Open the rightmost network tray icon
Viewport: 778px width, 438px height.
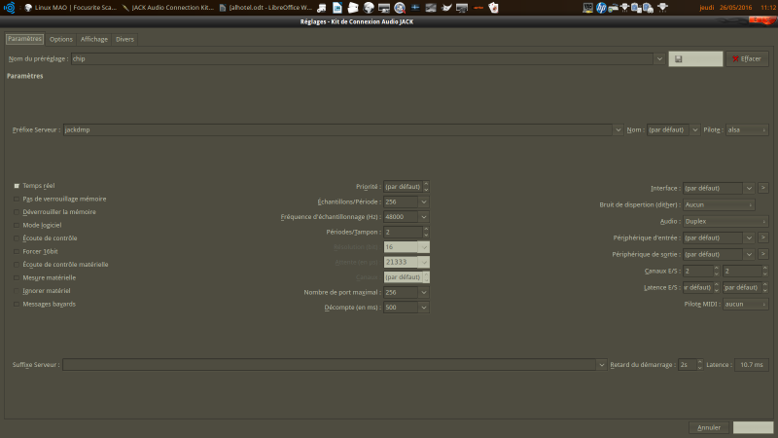click(662, 8)
